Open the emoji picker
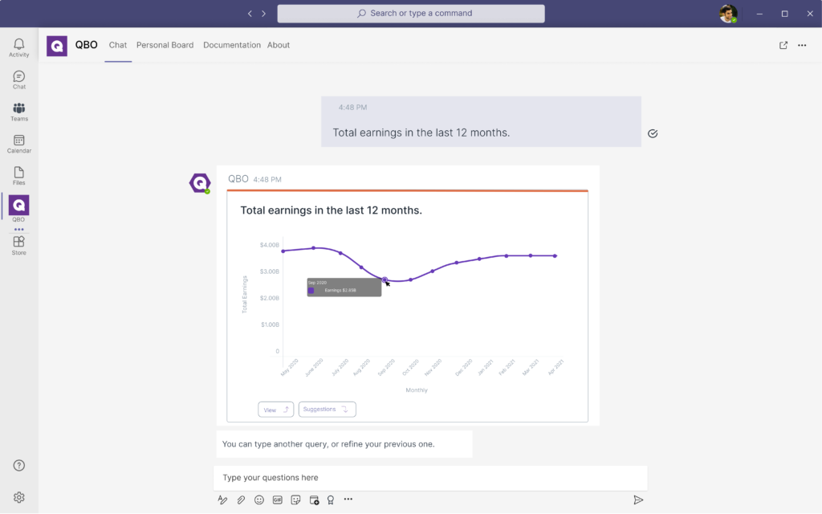 point(259,500)
